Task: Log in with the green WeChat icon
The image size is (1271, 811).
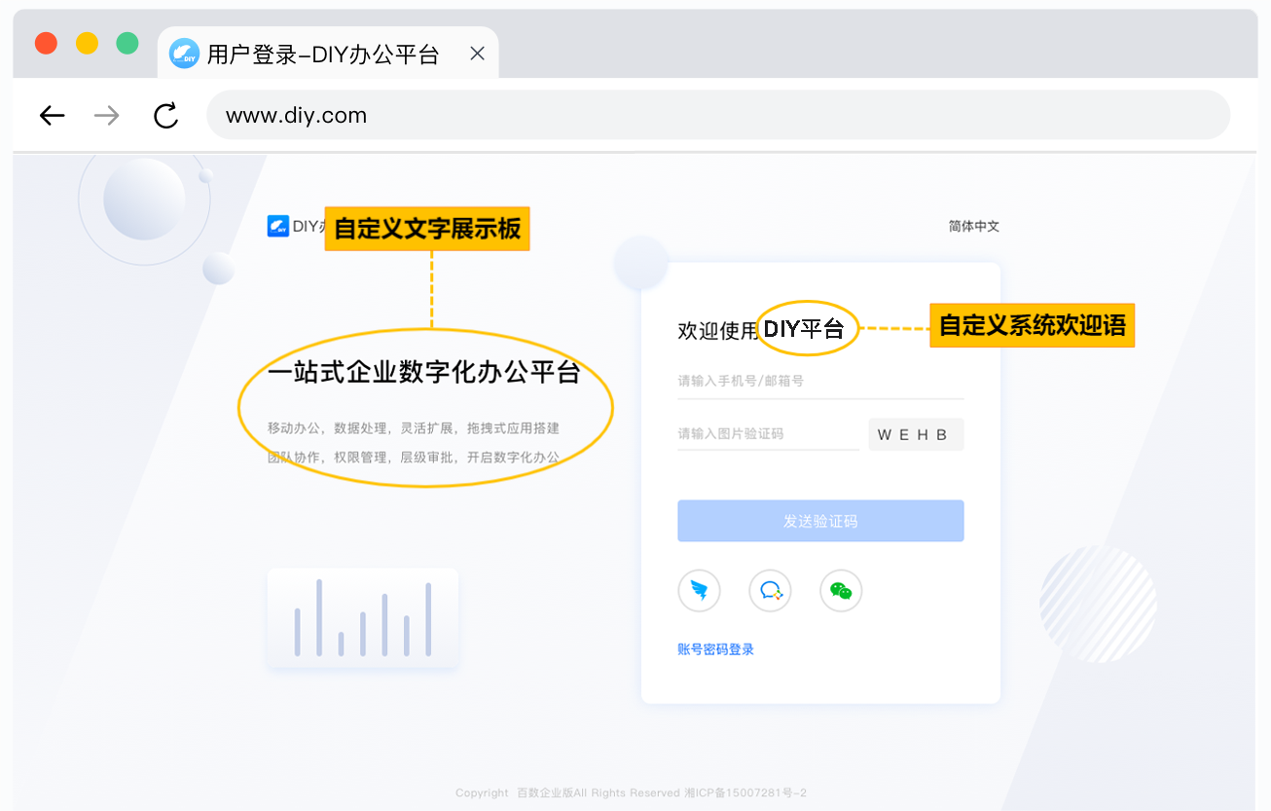Action: [x=841, y=591]
